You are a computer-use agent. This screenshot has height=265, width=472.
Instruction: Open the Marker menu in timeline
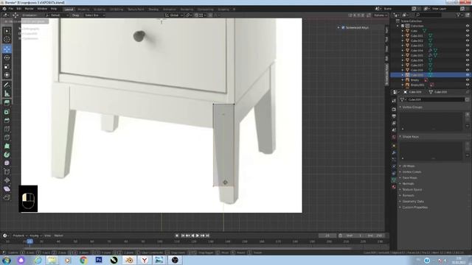[59, 236]
